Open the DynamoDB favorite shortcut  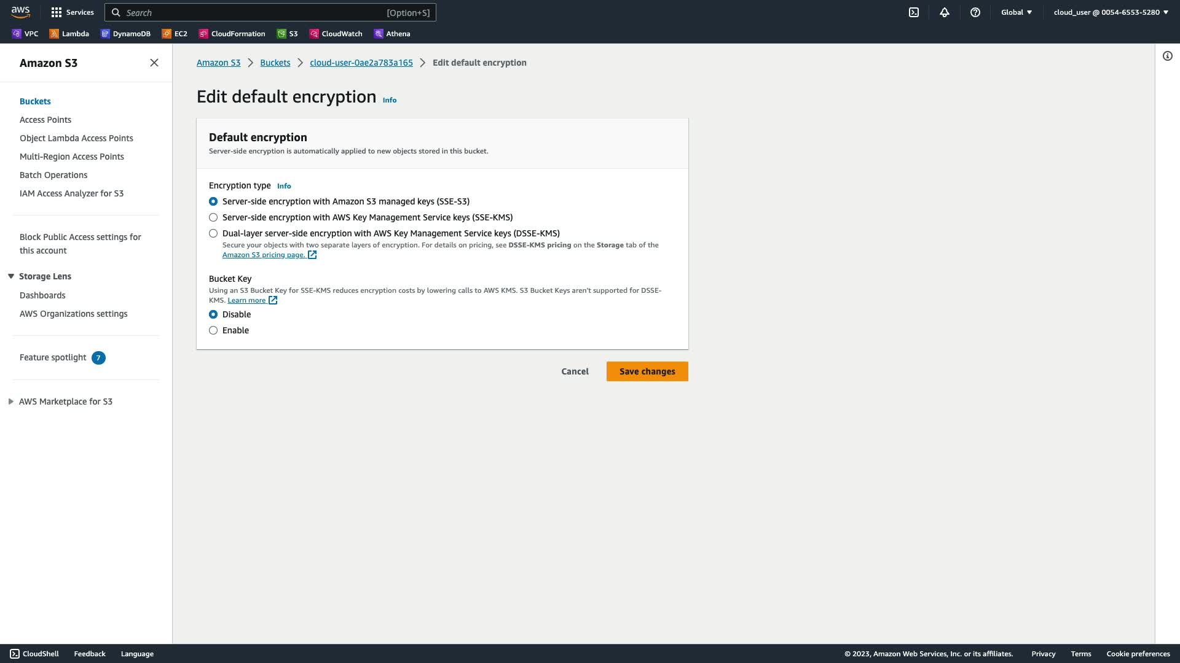click(125, 34)
